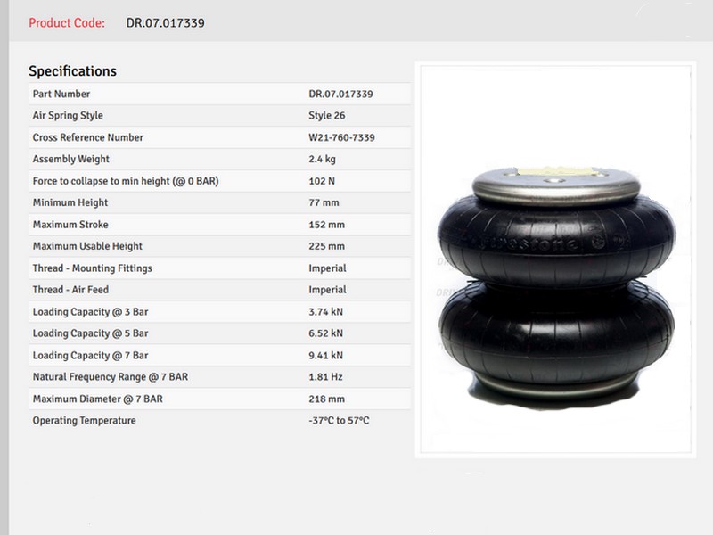Select the Product Code label
This screenshot has height=535, width=713.
[x=67, y=23]
